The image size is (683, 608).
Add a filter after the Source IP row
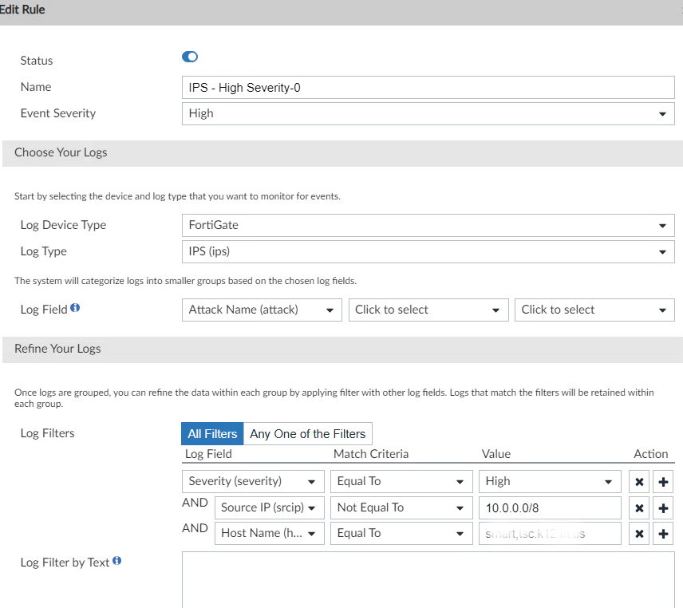pos(663,507)
